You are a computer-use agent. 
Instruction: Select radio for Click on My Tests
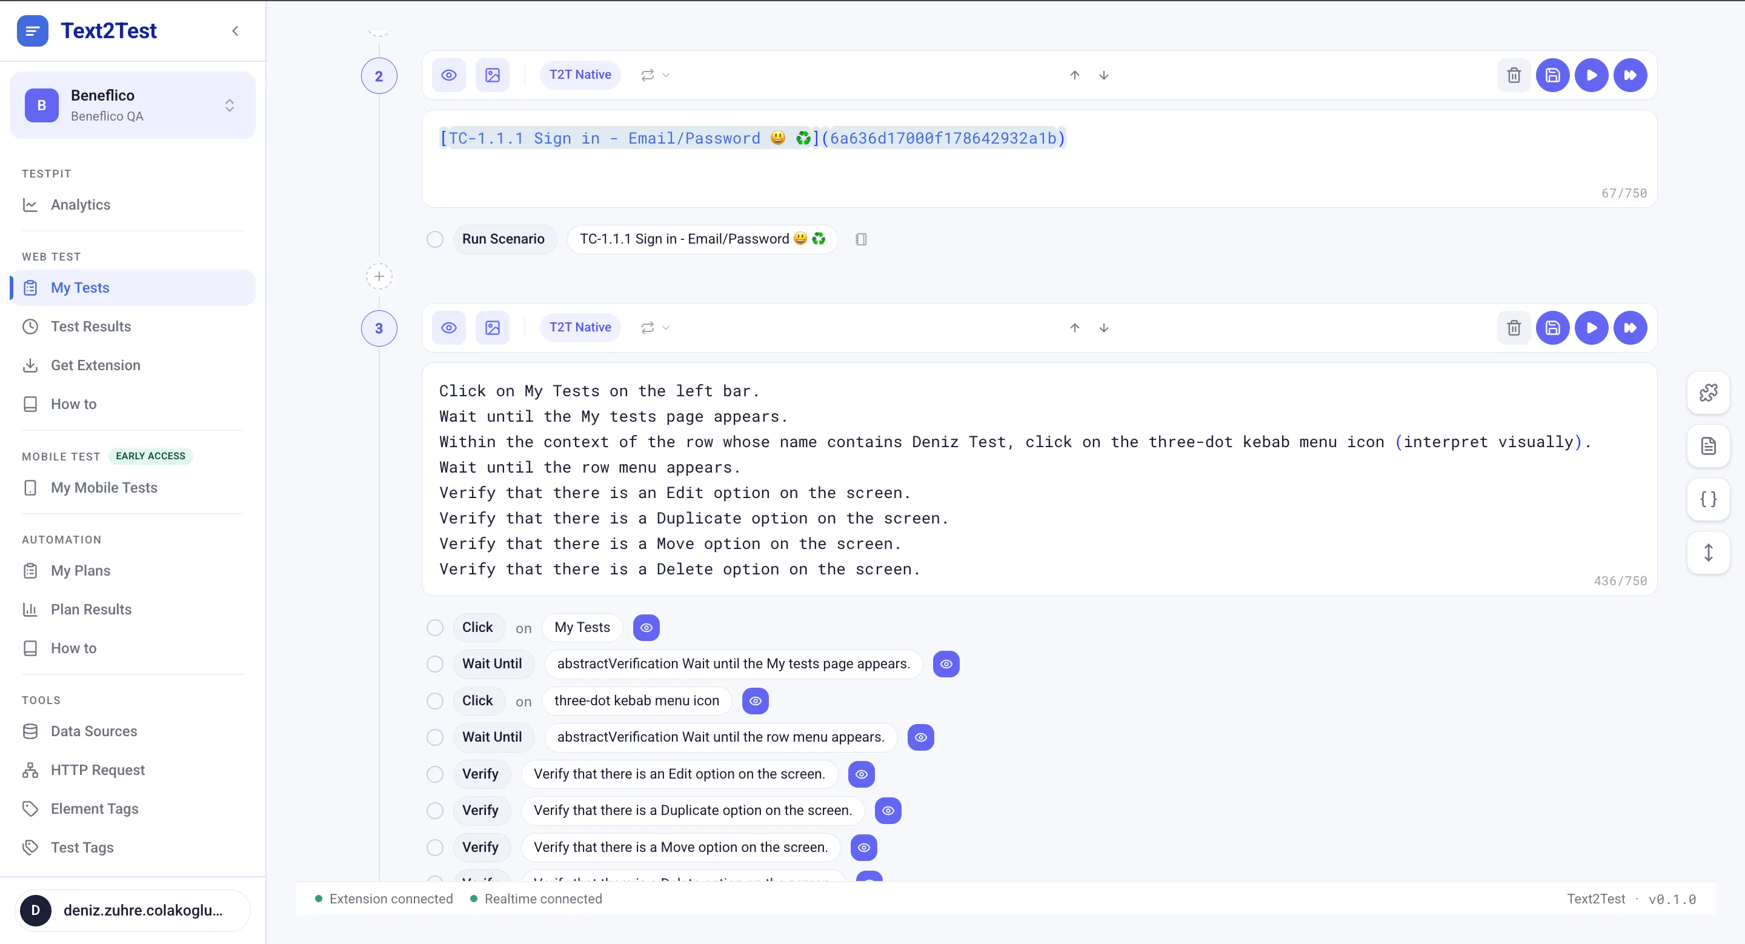tap(435, 628)
